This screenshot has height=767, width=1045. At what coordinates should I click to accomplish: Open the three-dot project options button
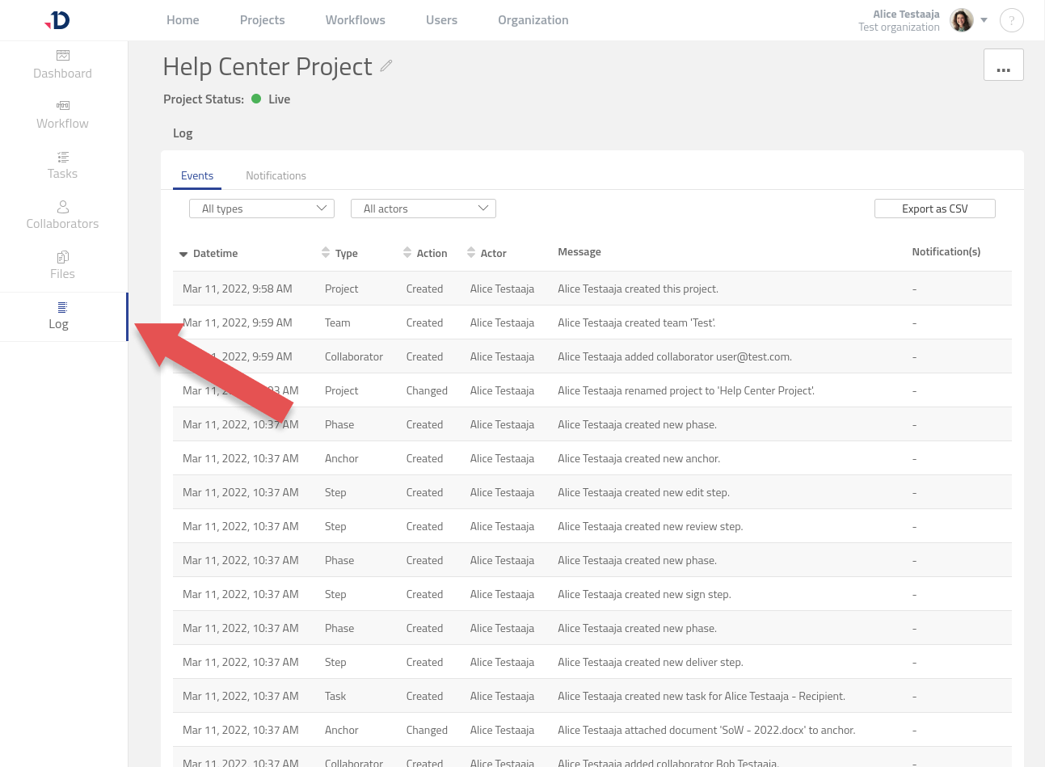point(1003,65)
